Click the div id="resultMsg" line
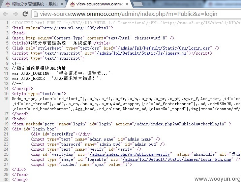Image resolution: width=241 pixels, height=182 pixels. [61, 134]
